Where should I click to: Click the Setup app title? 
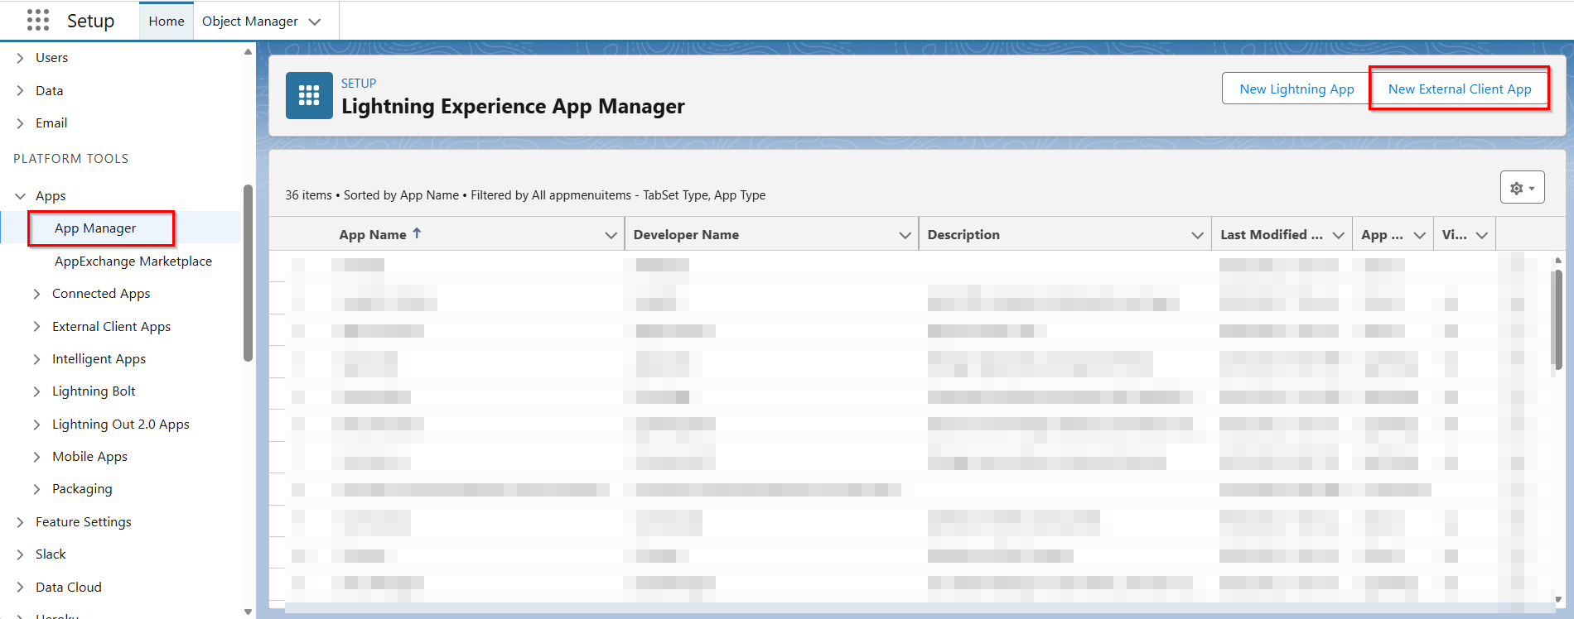(x=90, y=21)
